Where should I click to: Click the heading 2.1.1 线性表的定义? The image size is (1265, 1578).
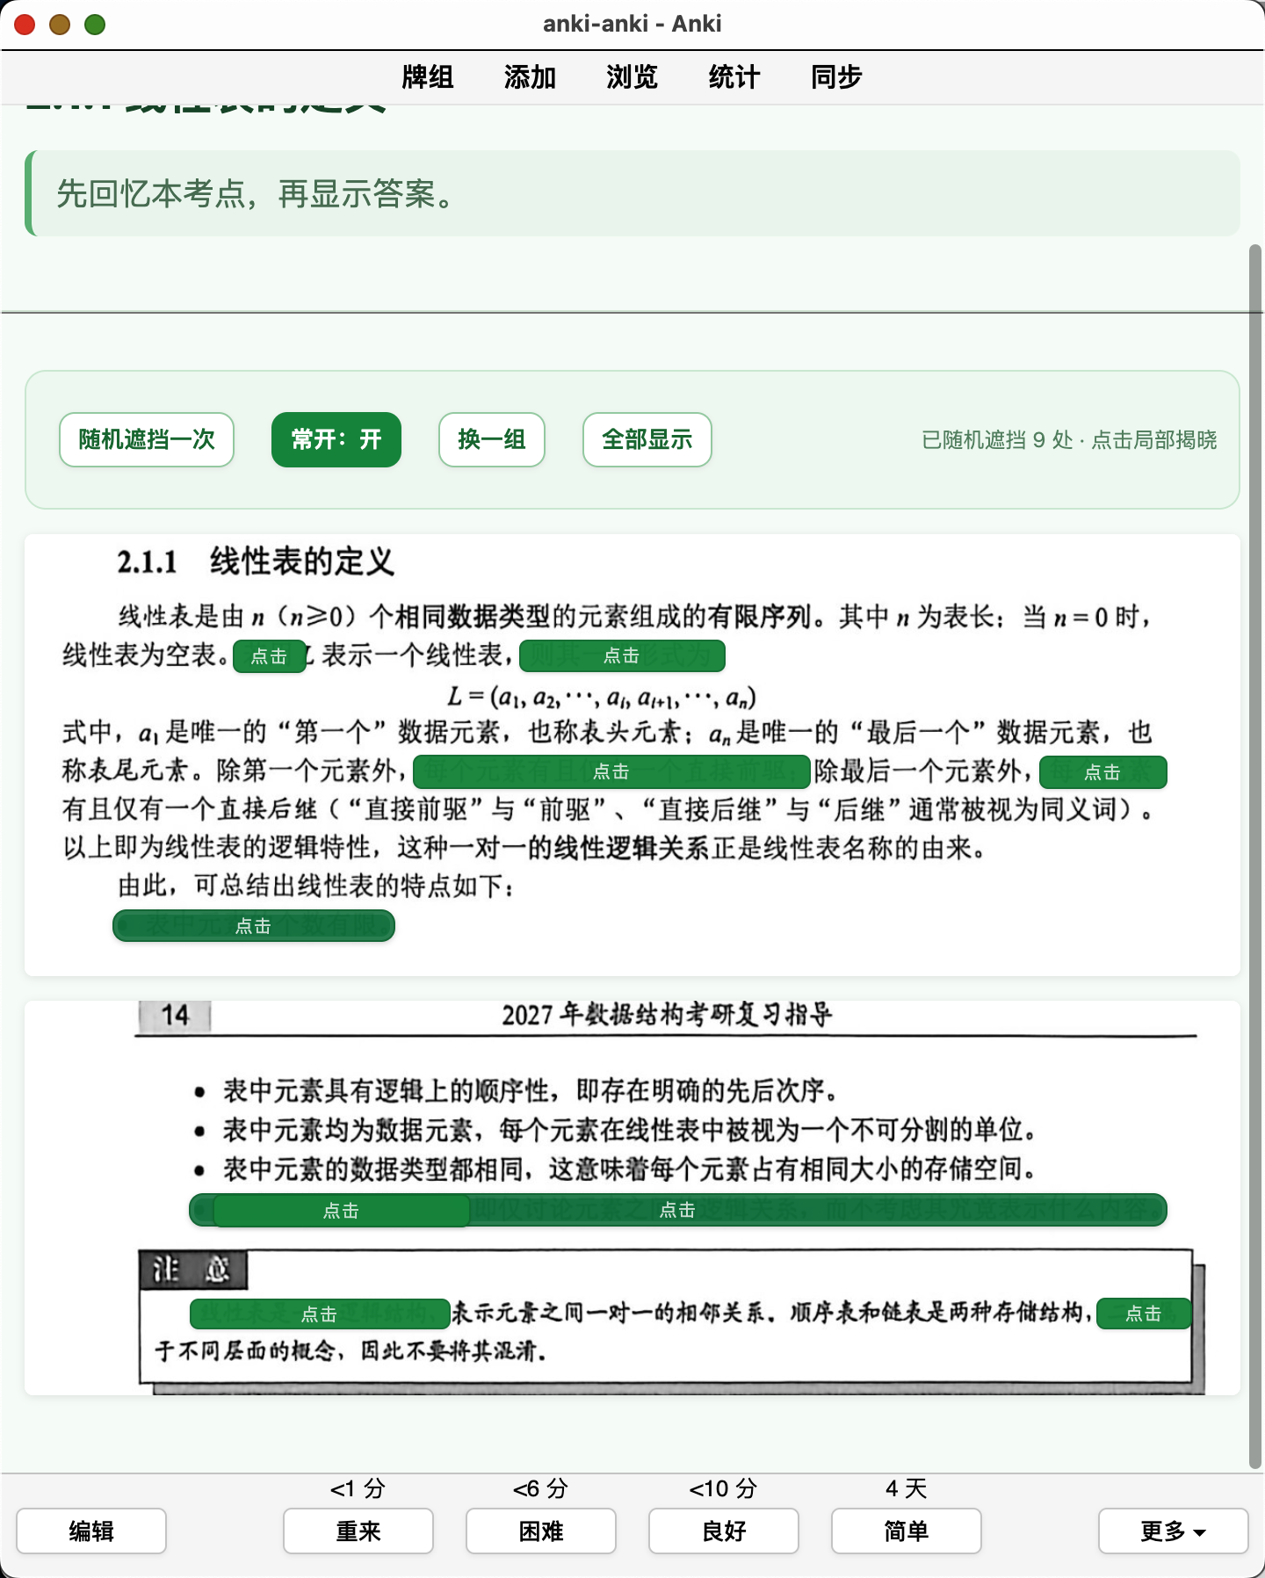point(256,561)
